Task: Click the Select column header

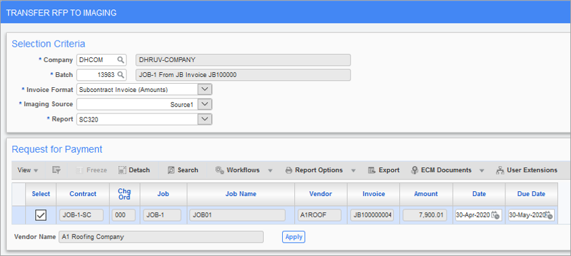Action: click(41, 194)
